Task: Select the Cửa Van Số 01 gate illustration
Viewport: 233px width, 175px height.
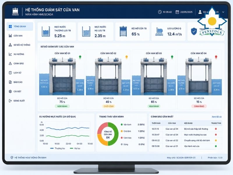Action: [62, 76]
